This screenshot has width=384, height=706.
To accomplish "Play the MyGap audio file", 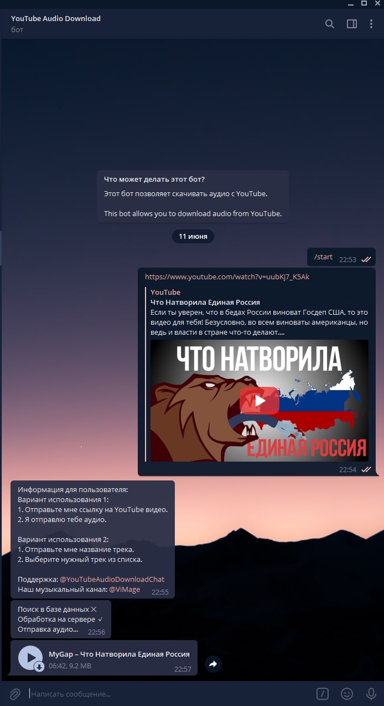I will (30, 658).
